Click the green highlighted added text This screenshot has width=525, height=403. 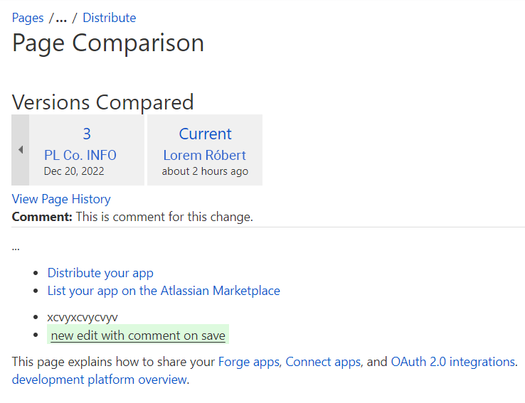click(138, 335)
